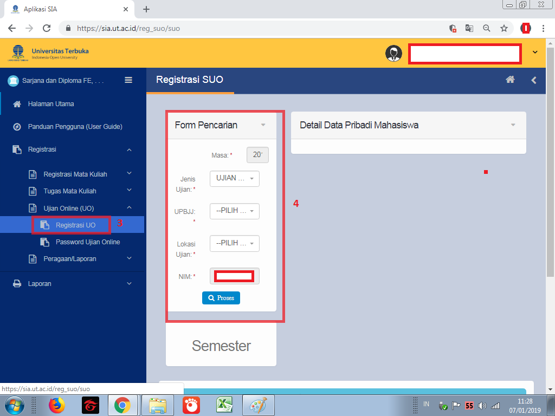Click the home icon in Registrasi SUO bar
The height and width of the screenshot is (416, 555).
510,80
